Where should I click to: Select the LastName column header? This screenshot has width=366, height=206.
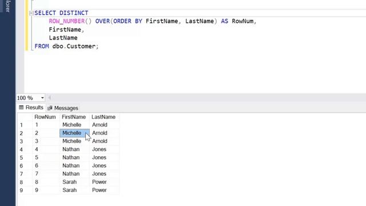(104, 117)
